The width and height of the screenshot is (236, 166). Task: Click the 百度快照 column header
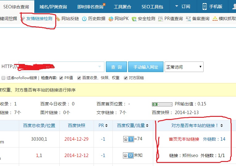pos(77,126)
